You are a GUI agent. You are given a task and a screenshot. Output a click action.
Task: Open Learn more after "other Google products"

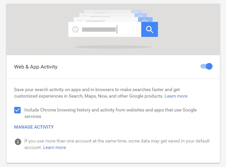[x=176, y=96]
